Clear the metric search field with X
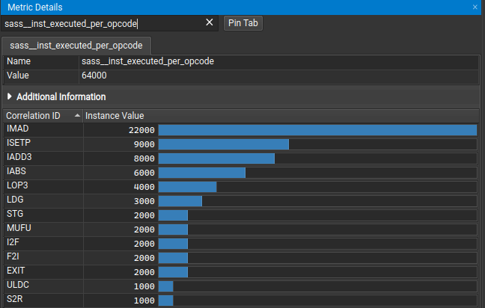 pos(210,22)
